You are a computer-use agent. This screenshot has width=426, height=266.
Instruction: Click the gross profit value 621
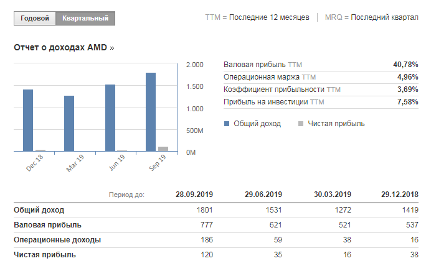tap(276, 225)
